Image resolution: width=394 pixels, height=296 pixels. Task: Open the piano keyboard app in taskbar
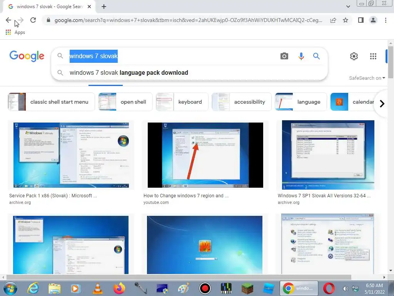(226, 288)
